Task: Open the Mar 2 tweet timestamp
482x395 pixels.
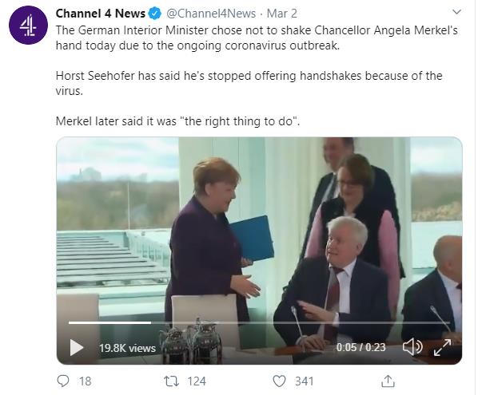Action: [282, 13]
